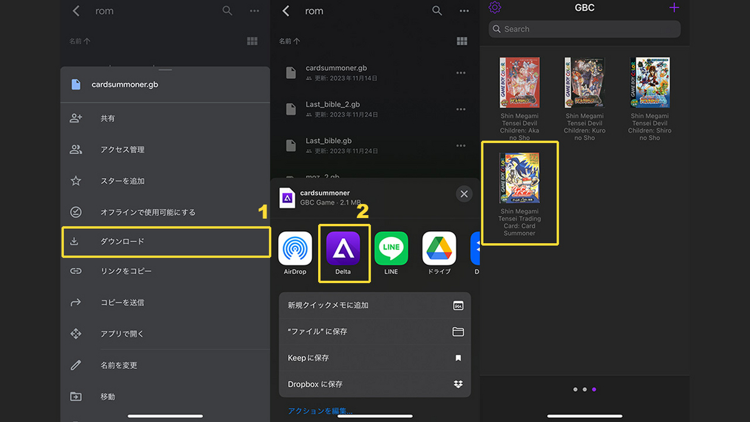Launch Trading Card: Card Summoner game
Screen dimensions: 750x422
[519, 193]
